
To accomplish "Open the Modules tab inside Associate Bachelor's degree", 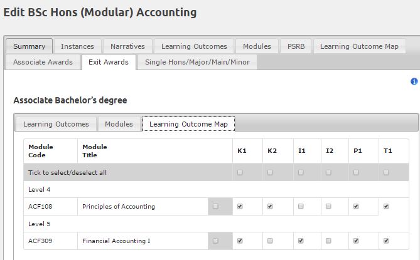I will [119, 124].
